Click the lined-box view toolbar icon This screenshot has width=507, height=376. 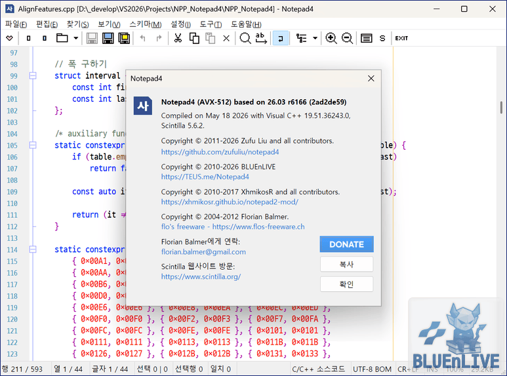366,38
